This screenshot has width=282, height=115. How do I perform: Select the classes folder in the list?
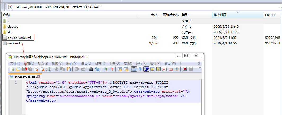point(13,26)
